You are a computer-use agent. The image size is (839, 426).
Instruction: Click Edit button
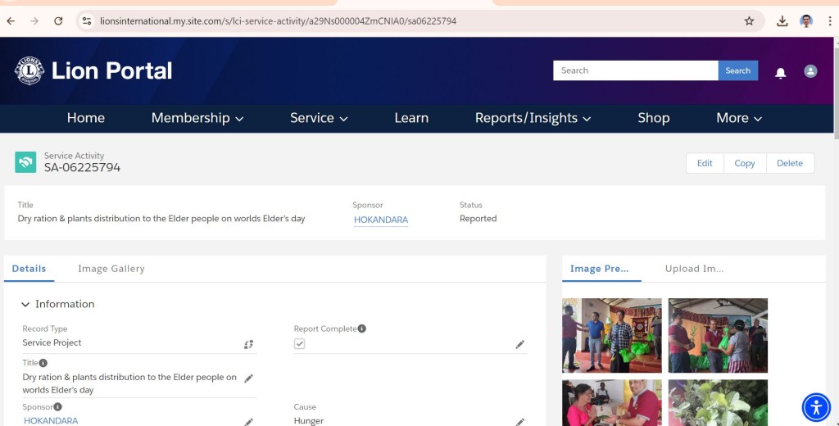tap(705, 163)
